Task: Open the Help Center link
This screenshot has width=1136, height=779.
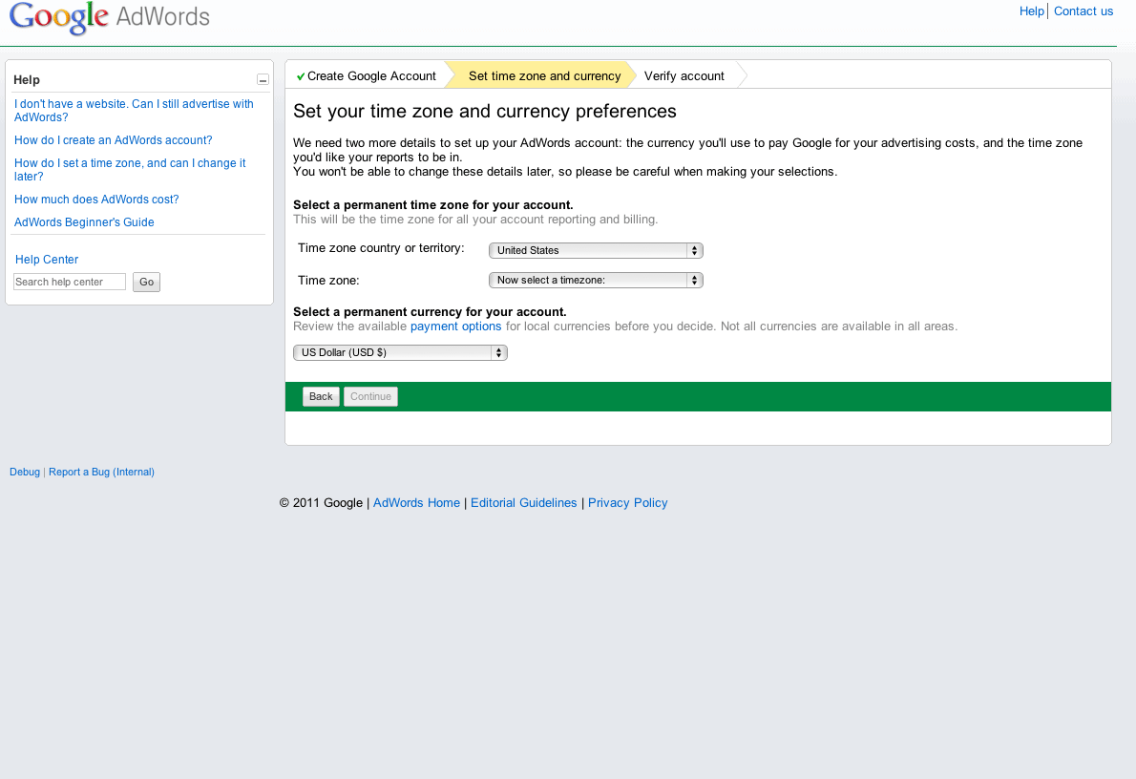Action: click(x=47, y=260)
